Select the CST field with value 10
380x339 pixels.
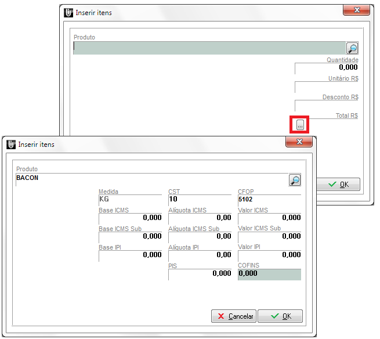click(200, 199)
